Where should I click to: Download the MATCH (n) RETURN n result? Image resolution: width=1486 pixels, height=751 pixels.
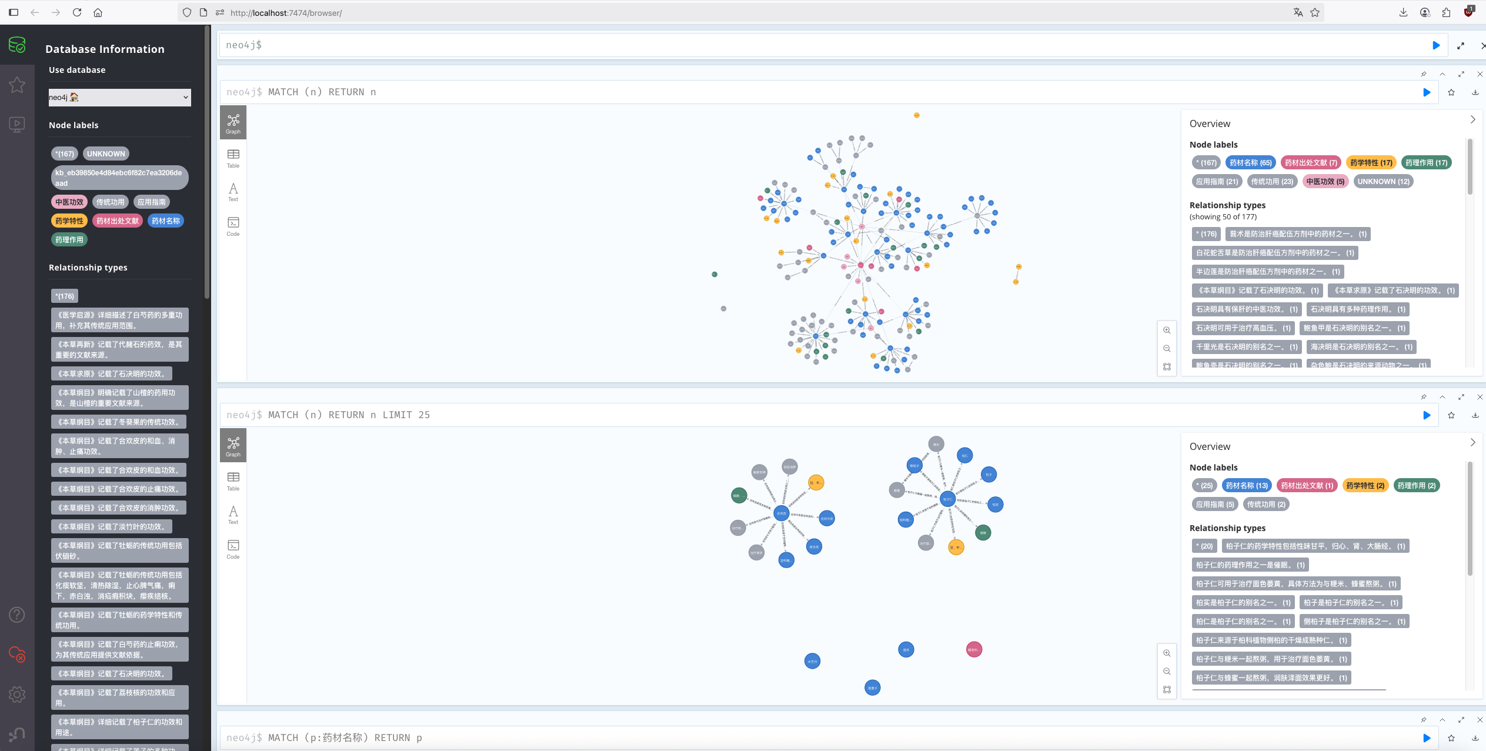[x=1475, y=92]
